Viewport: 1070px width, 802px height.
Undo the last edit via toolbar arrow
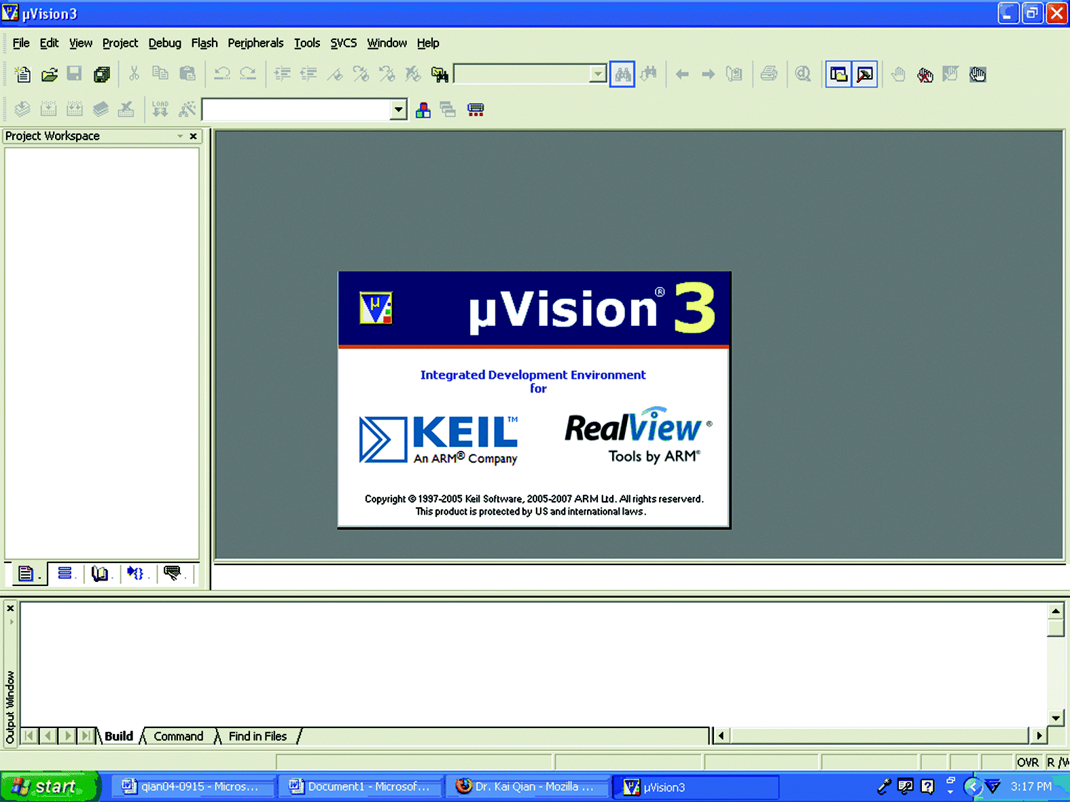click(222, 74)
